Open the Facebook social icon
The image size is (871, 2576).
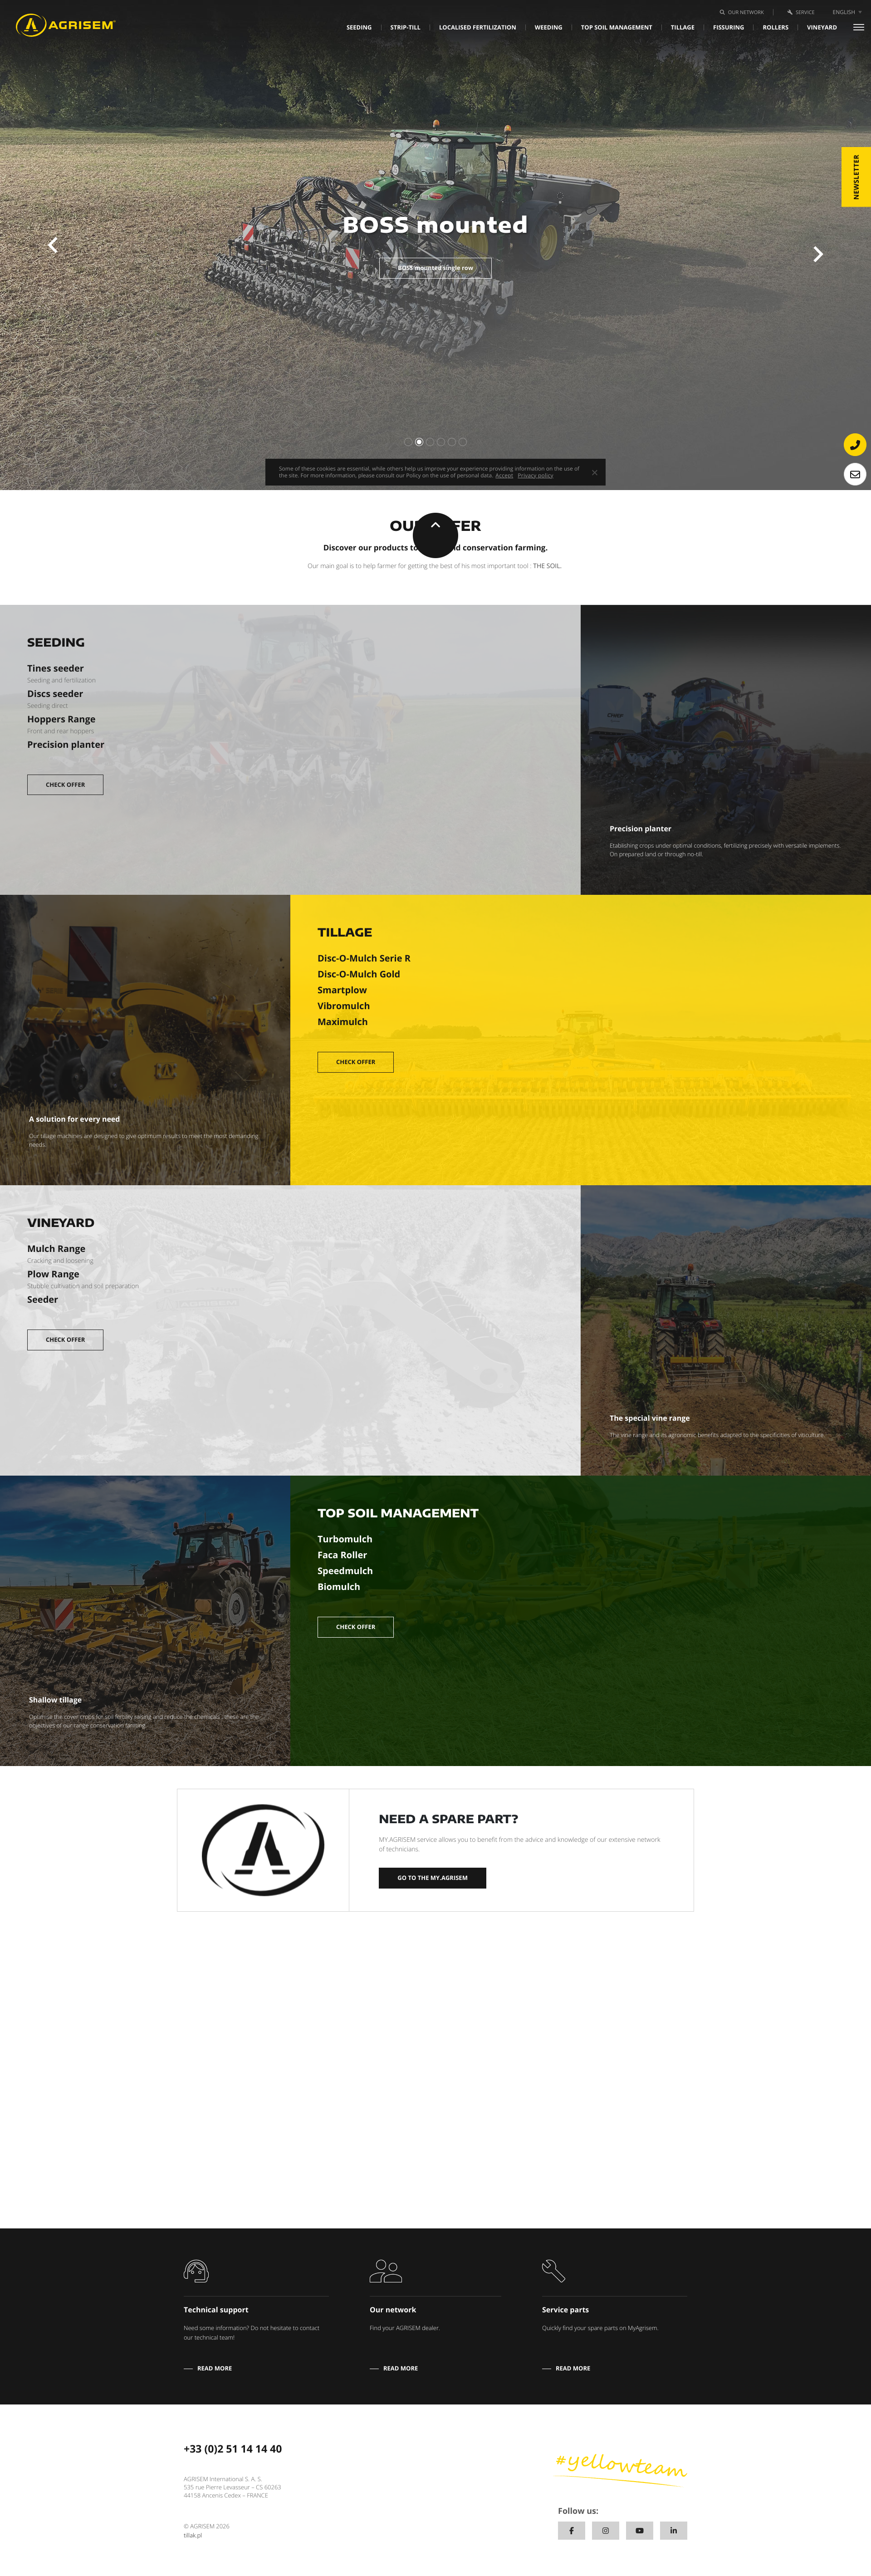[571, 2530]
